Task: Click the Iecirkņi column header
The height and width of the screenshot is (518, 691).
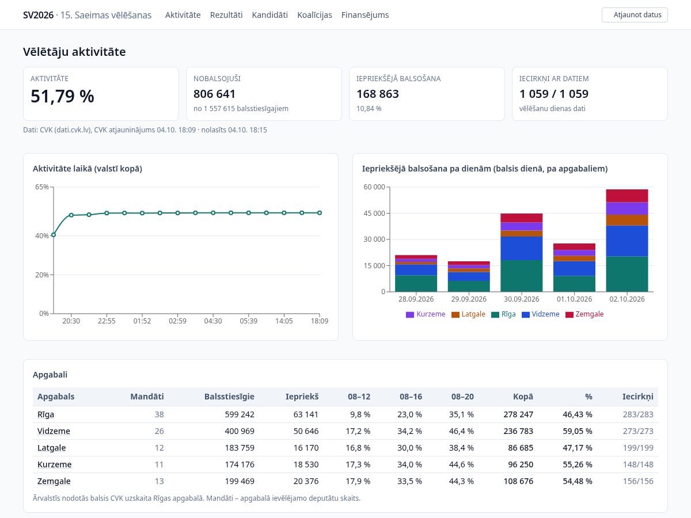Action: [x=637, y=397]
